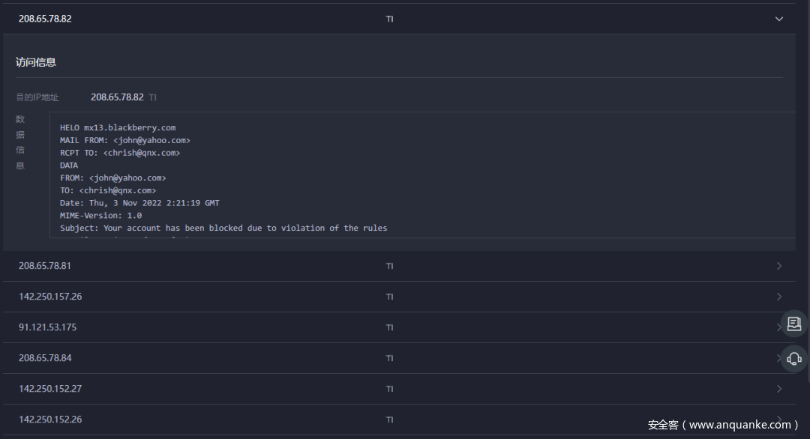The height and width of the screenshot is (439, 810).
Task: Expand the 208.65.78.81 row chevron
Action: (779, 266)
